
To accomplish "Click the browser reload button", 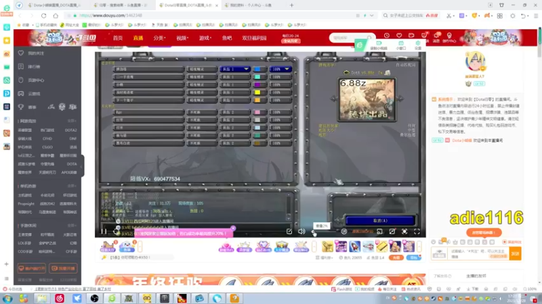I will 43,16.
